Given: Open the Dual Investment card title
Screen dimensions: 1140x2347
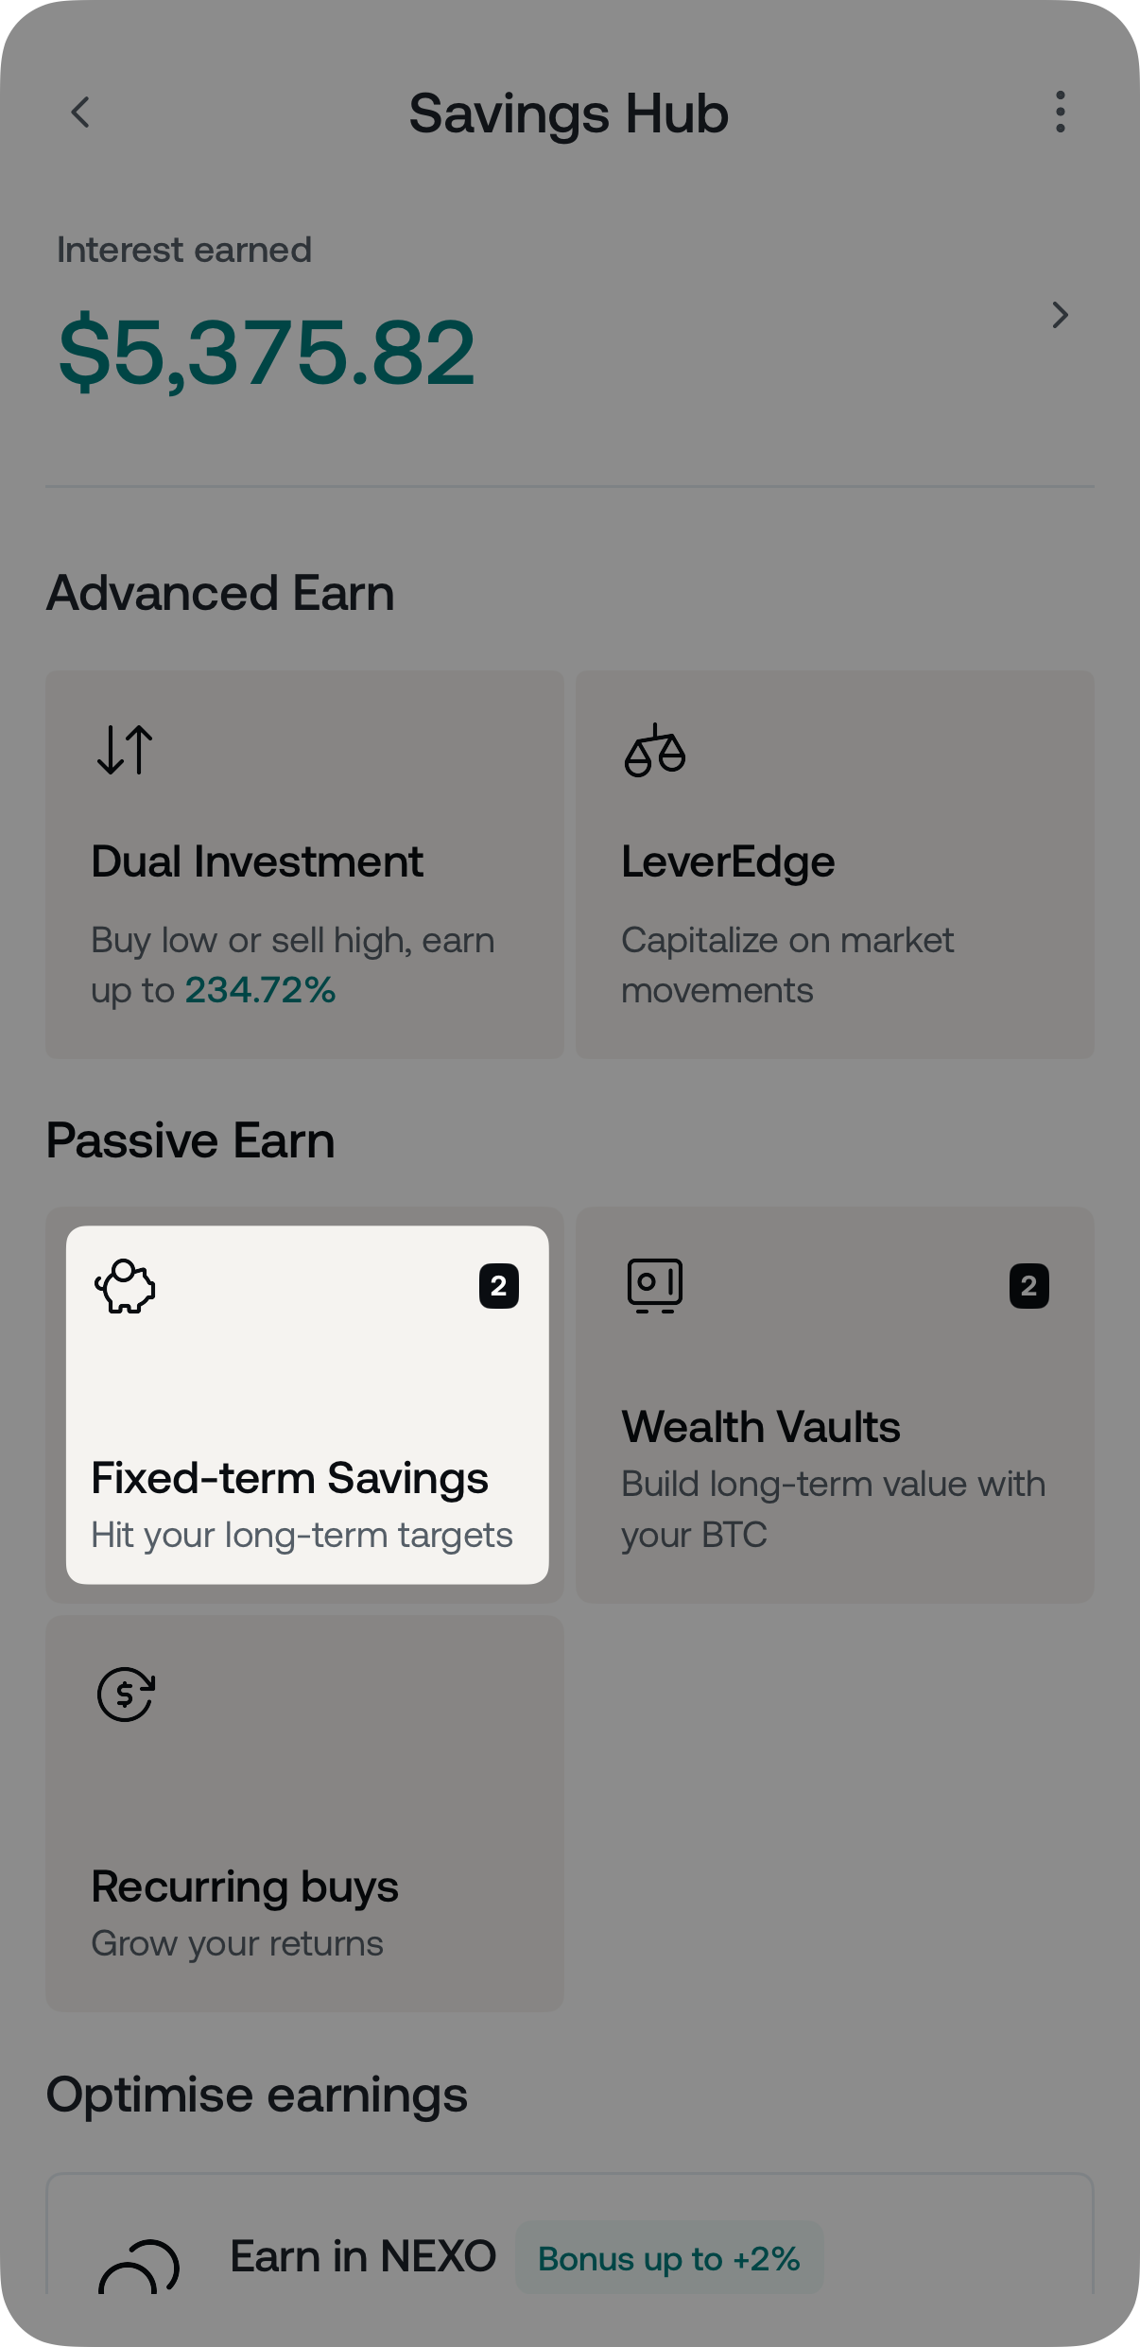Looking at the screenshot, I should pos(257,861).
